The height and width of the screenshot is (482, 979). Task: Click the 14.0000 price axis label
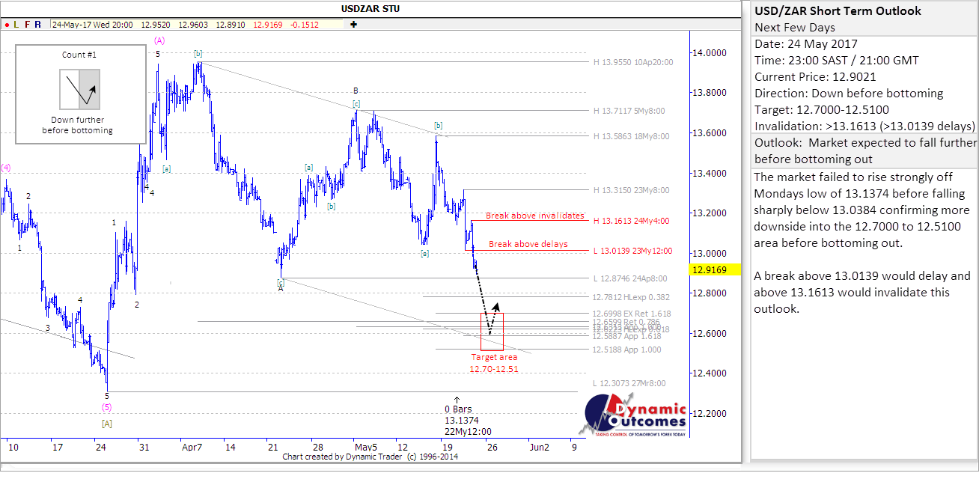pos(710,52)
